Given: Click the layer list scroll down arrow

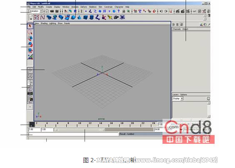Looking at the screenshot, I should pyautogui.click(x=209, y=116).
